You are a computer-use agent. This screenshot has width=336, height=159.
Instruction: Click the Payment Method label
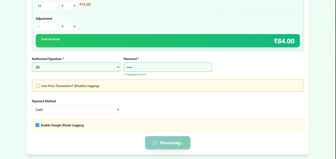coord(44,101)
